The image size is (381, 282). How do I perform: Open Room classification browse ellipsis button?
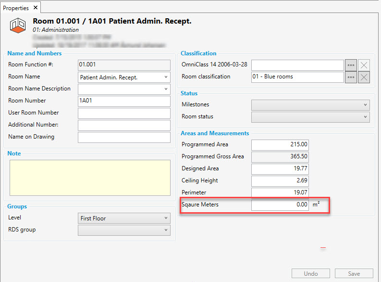point(351,77)
